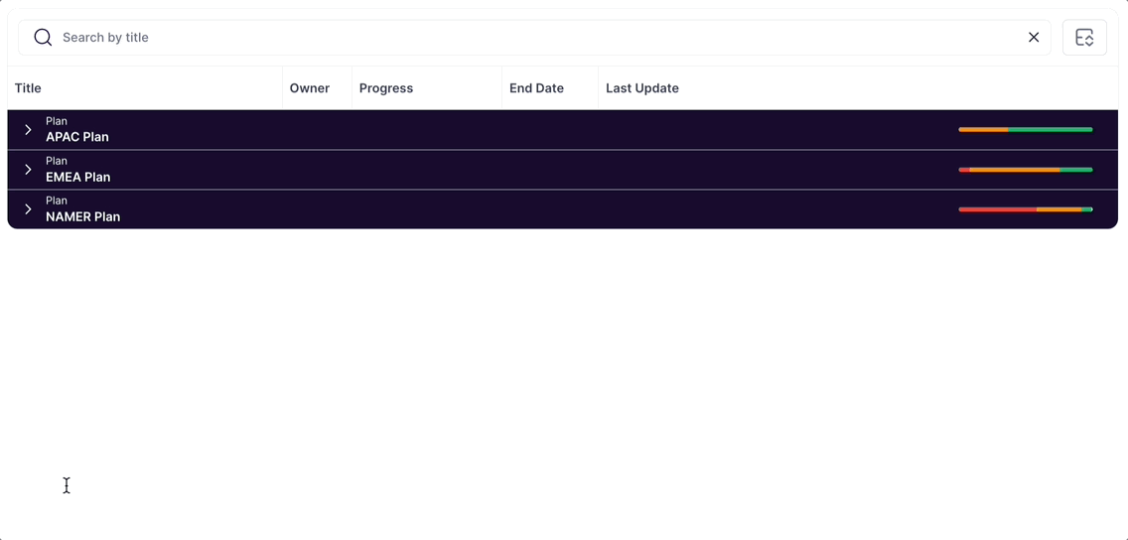Click the Owner column header
This screenshot has width=1128, height=540.
point(310,88)
